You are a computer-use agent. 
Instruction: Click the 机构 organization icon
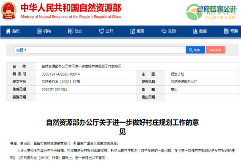click(39, 31)
